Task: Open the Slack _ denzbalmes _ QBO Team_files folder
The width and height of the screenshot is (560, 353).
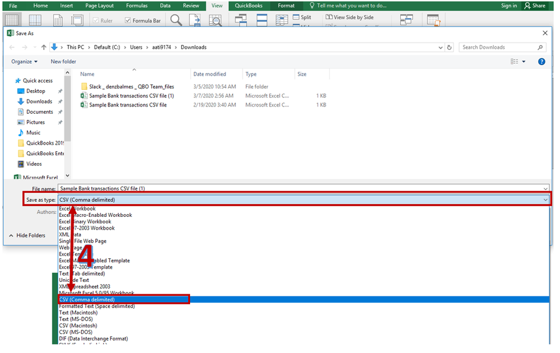Action: [x=131, y=86]
